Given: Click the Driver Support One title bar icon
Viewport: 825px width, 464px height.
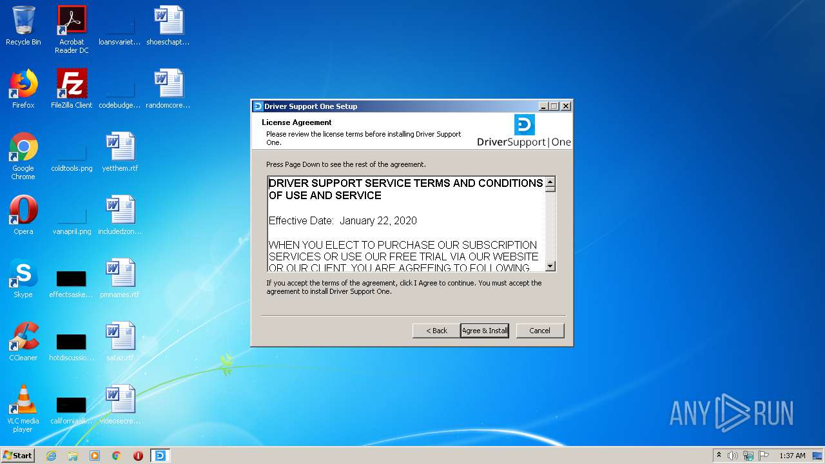Looking at the screenshot, I should coord(258,106).
